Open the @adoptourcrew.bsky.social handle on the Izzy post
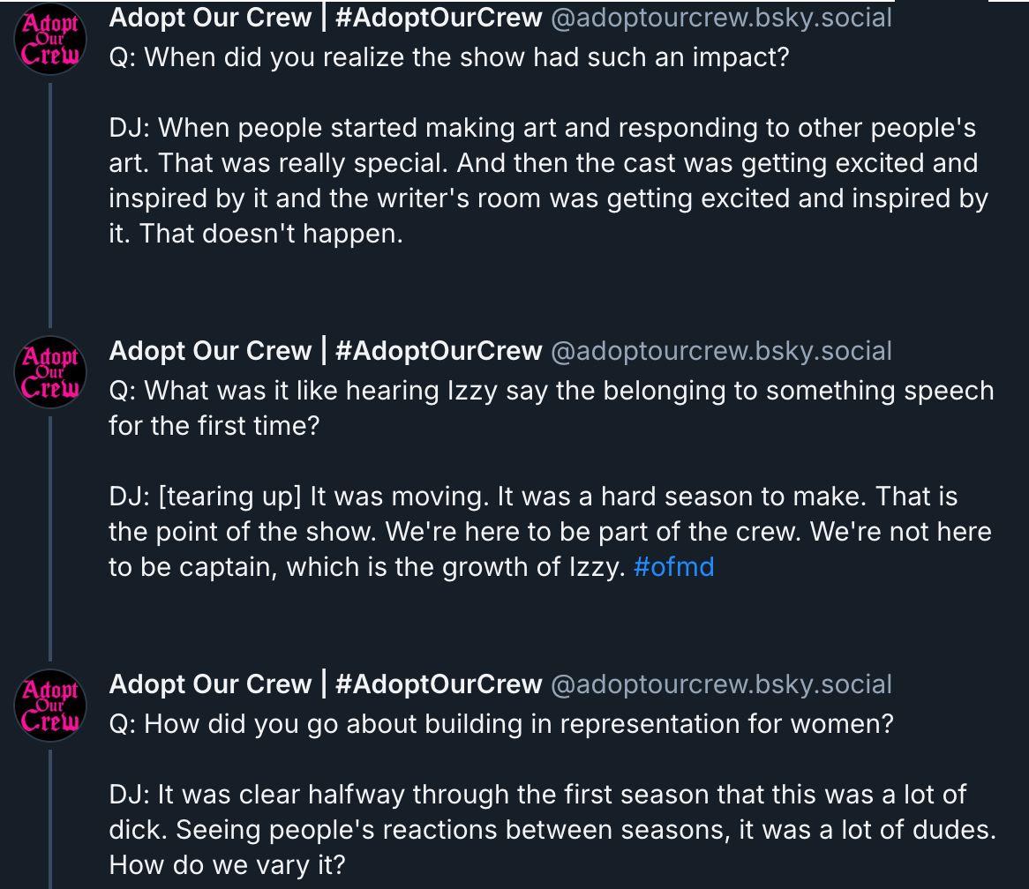Viewport: 1029px width, 889px height. click(721, 351)
